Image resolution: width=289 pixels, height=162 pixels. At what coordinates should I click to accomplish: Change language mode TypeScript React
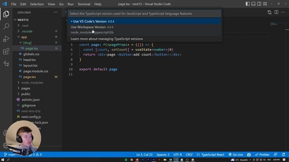pyautogui.click(x=213, y=155)
